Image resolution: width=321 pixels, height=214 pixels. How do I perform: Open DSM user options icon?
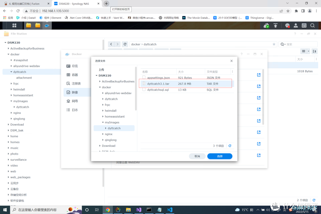(296, 26)
